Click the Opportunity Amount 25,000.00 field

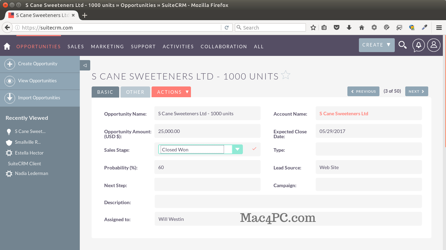[207, 131]
